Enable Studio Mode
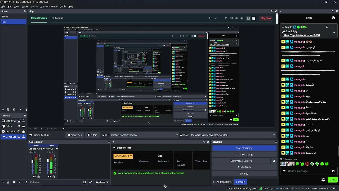 [x=244, y=167]
